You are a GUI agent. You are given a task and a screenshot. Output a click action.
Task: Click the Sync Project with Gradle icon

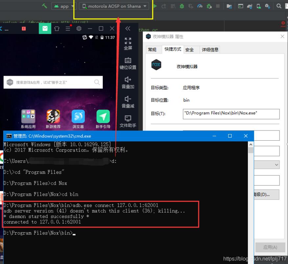(x=250, y=7)
